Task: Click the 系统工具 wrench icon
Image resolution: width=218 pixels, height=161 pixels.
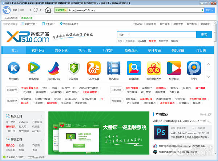Action: [8, 116]
